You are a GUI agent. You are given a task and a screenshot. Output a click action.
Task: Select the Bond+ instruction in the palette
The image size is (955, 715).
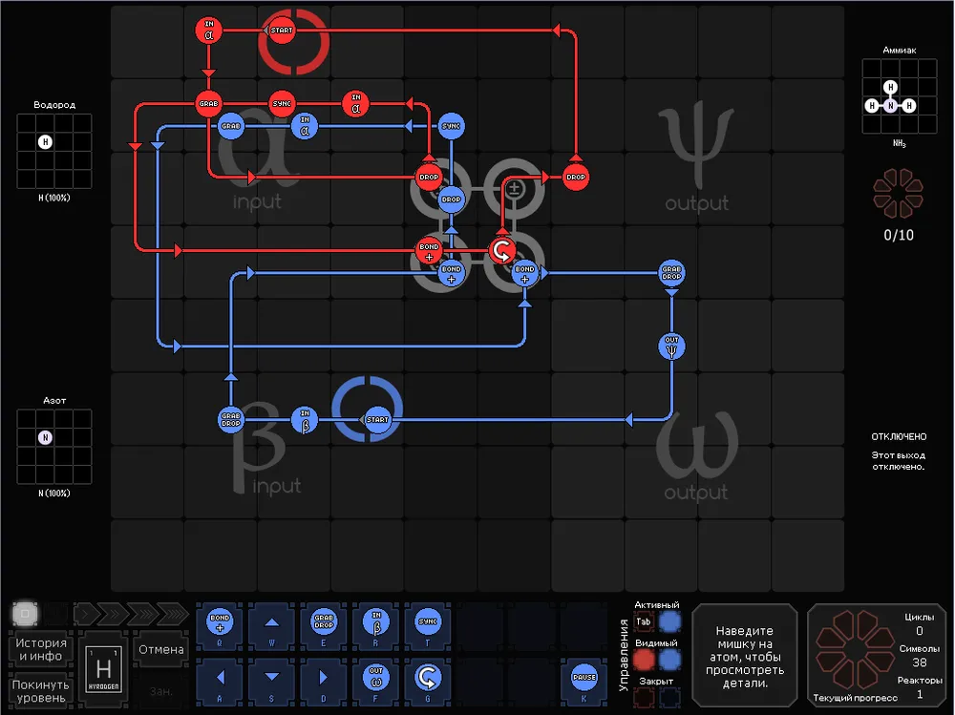coord(220,621)
